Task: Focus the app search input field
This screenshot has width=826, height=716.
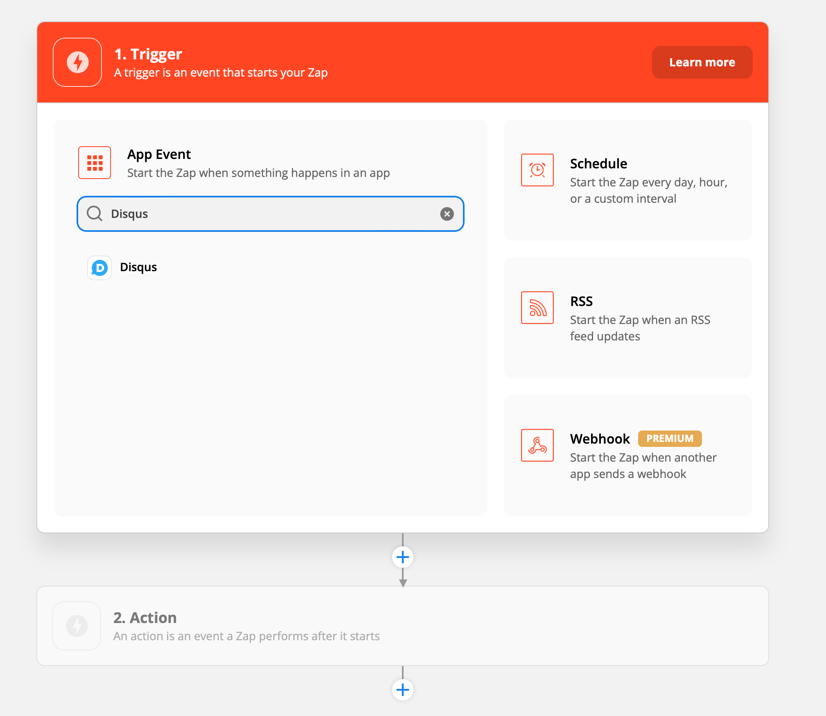Action: tap(270, 214)
